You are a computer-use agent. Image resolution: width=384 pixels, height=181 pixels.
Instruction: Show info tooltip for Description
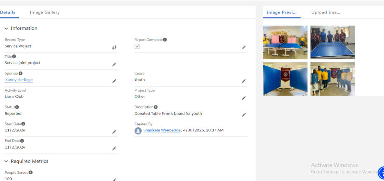[x=156, y=107]
